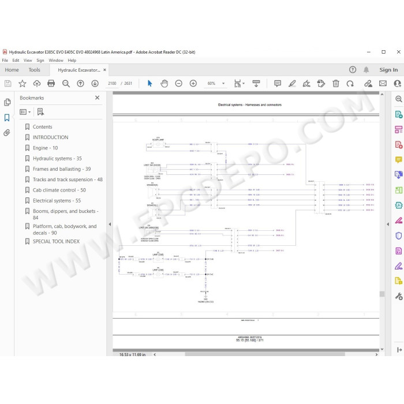The height and width of the screenshot is (404, 404).
Task: Open the View menu
Action: 28,60
